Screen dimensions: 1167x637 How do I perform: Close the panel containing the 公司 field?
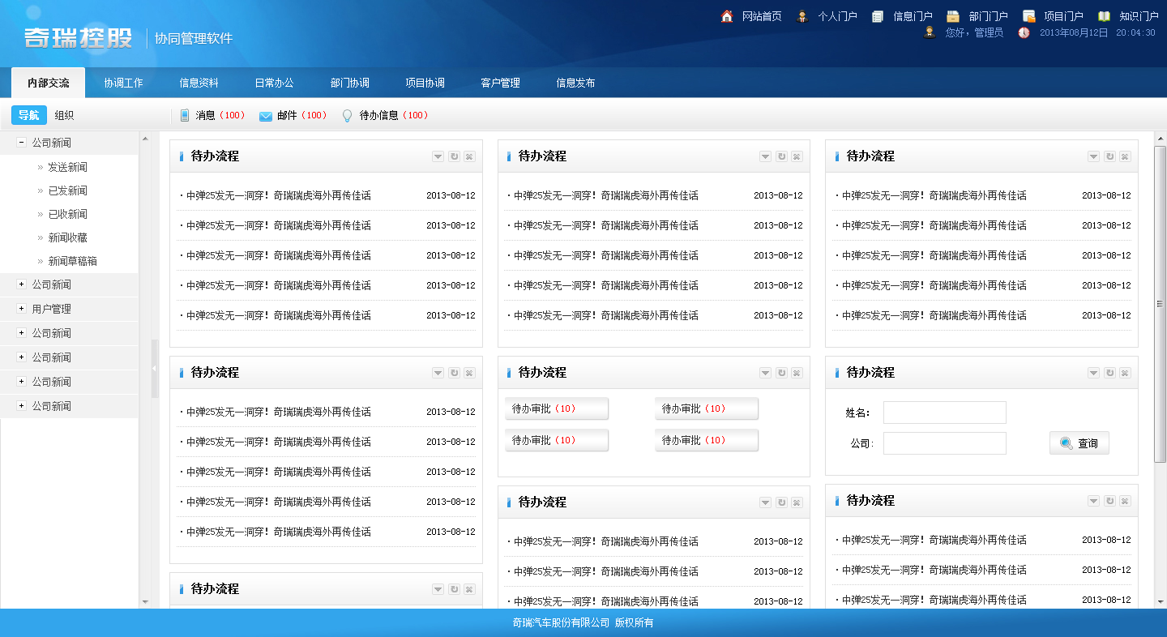tap(1125, 373)
